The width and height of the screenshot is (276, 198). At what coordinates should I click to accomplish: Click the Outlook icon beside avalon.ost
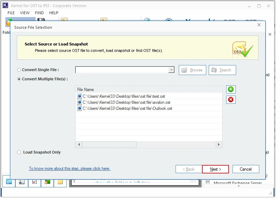pos(79,102)
